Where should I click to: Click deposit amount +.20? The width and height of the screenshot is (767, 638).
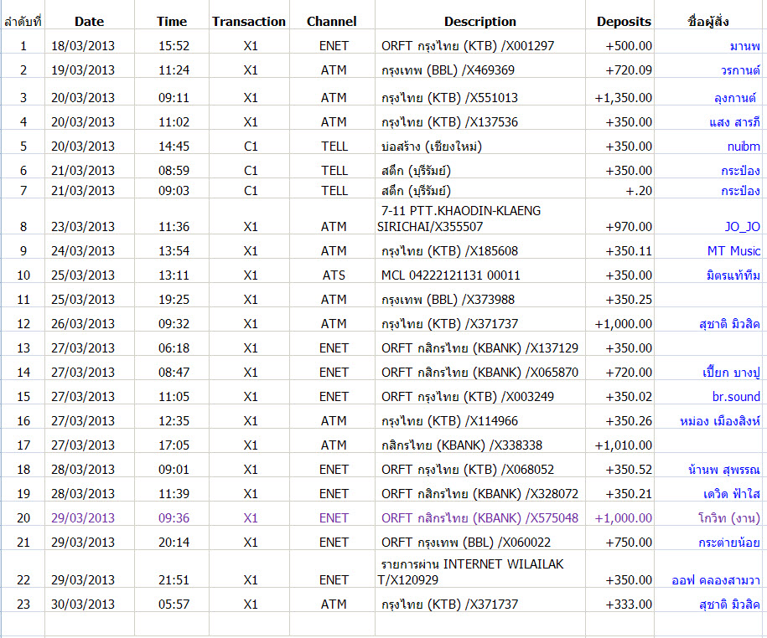click(x=639, y=191)
